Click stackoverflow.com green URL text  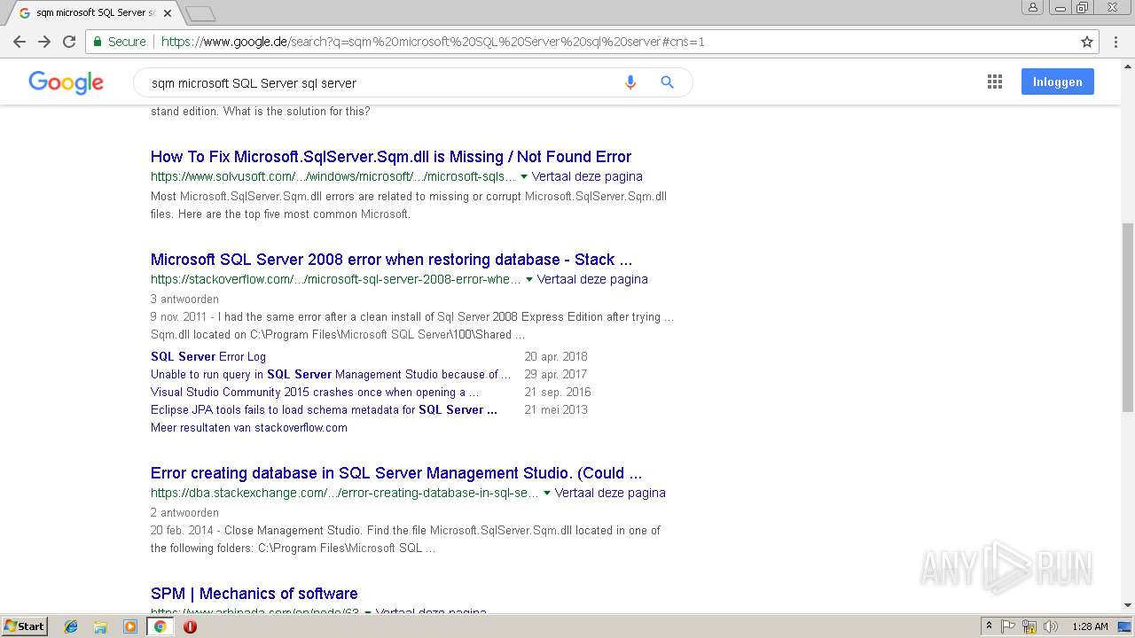[336, 279]
